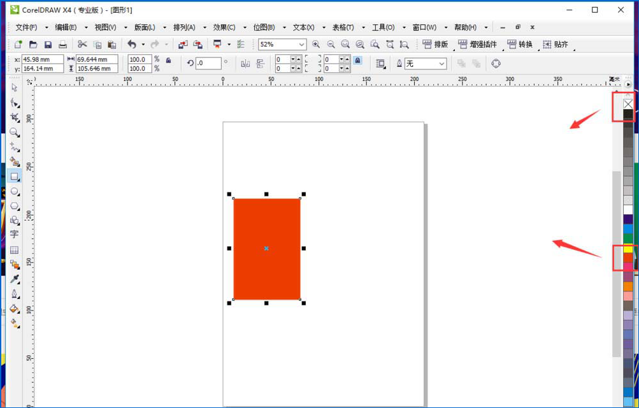This screenshot has height=408, width=639.
Task: Pick the Eyedropper tool
Action: 14,279
